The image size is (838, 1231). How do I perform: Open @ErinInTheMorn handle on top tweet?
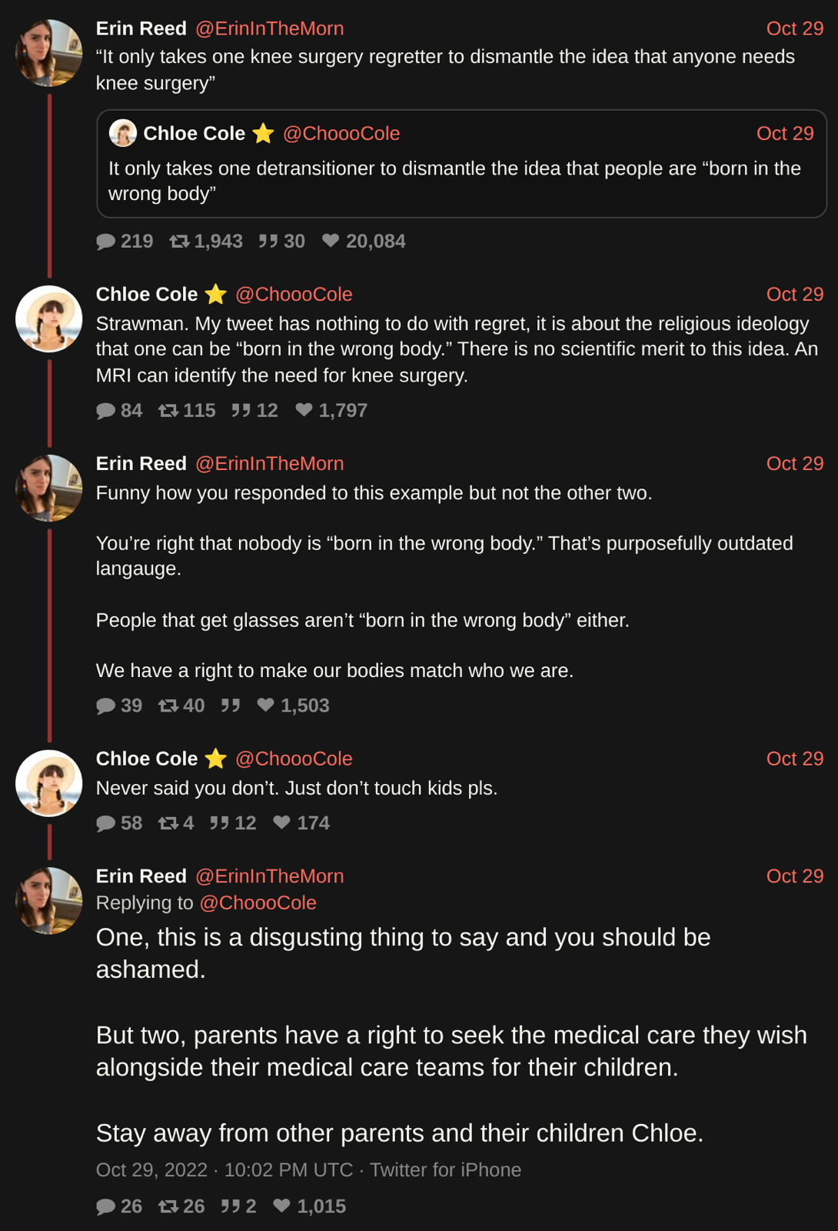point(269,28)
